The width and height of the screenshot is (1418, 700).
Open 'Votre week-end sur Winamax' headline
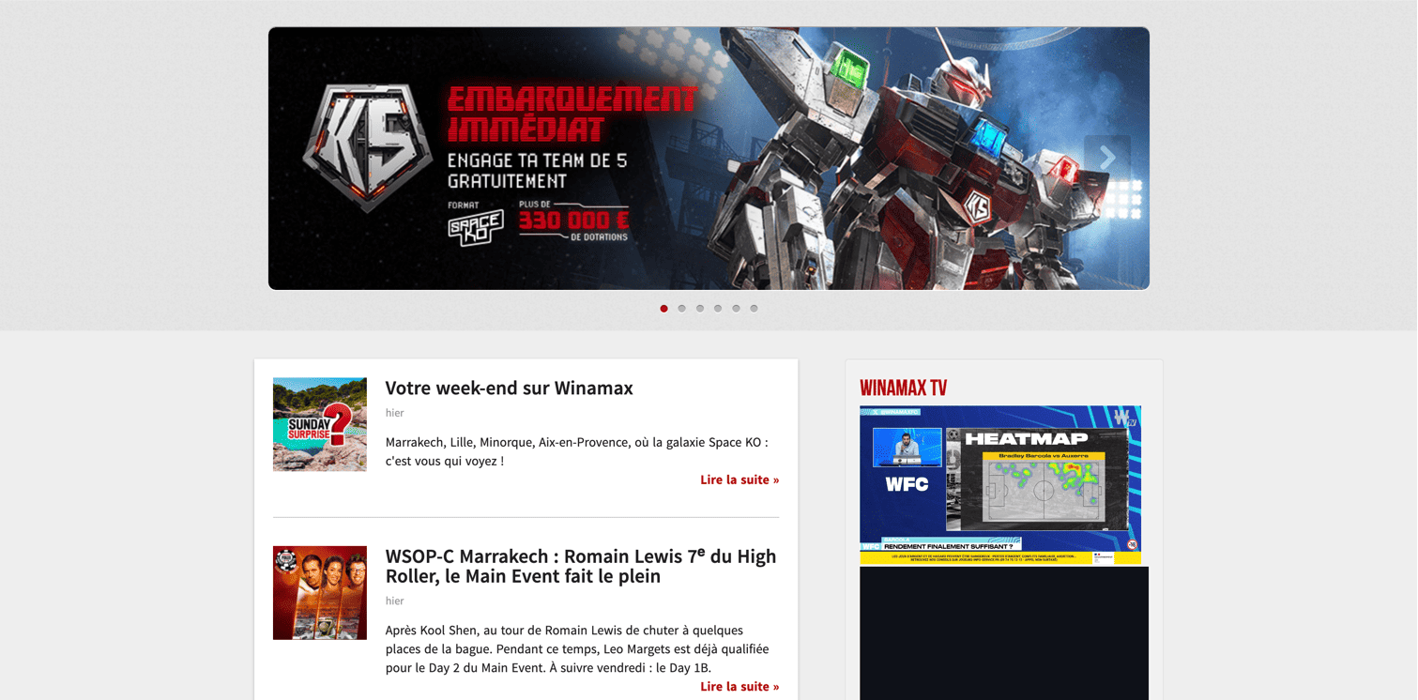pyautogui.click(x=510, y=388)
